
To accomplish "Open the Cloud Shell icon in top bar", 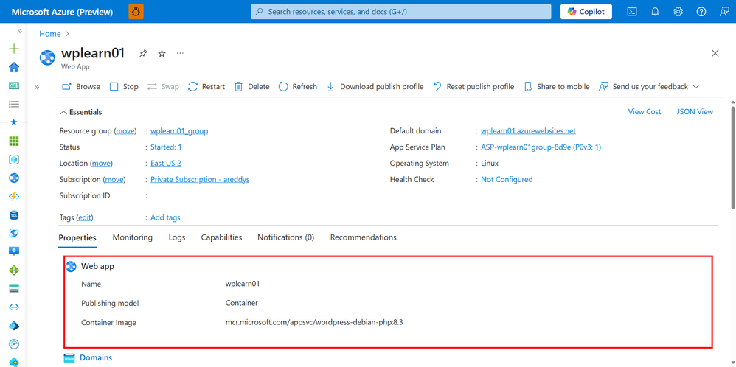I will tap(632, 12).
